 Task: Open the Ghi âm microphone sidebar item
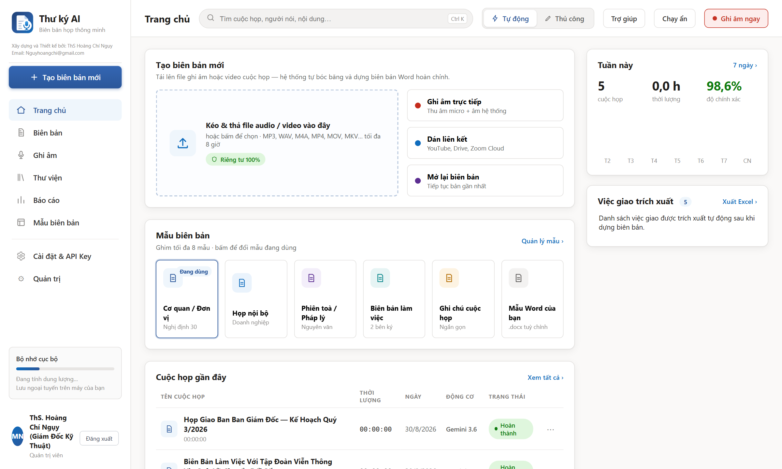click(x=65, y=155)
